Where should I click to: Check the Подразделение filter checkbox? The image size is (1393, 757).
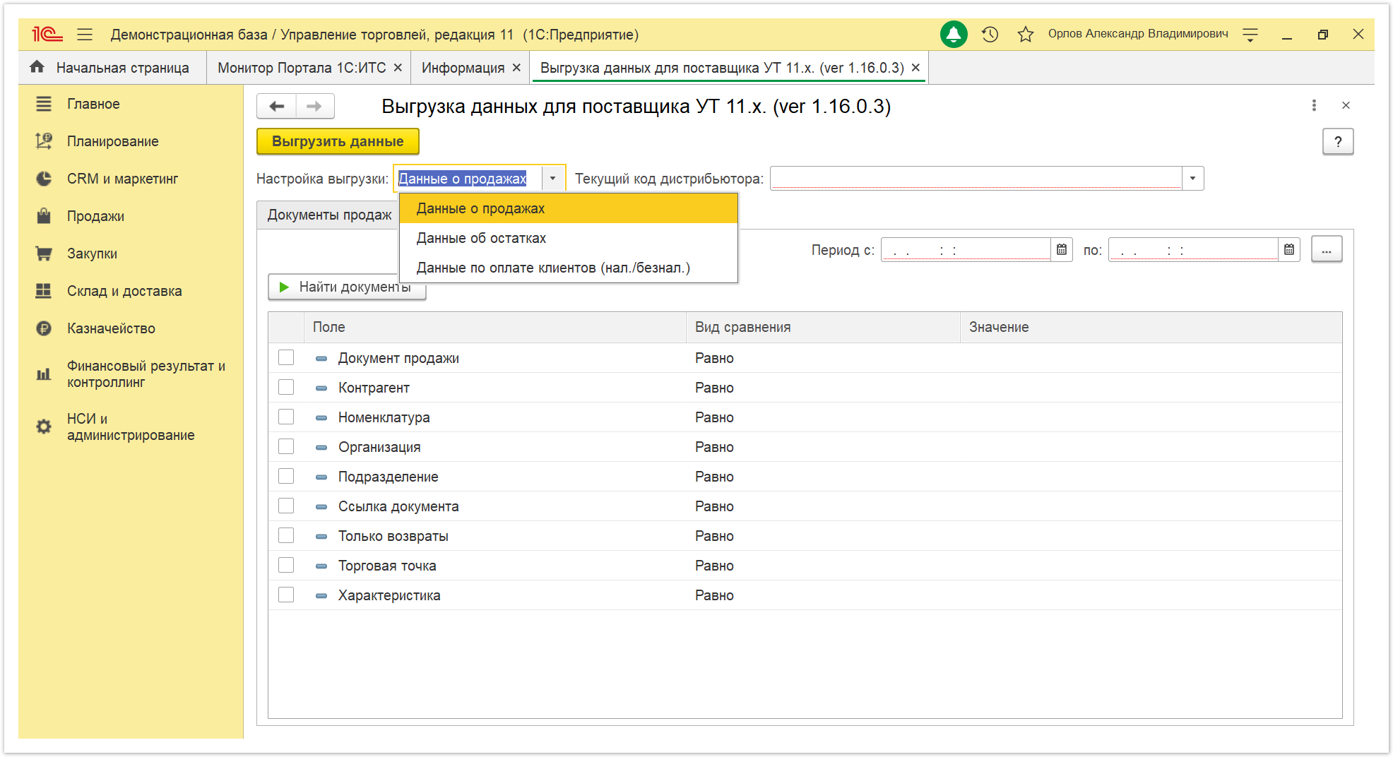[286, 476]
